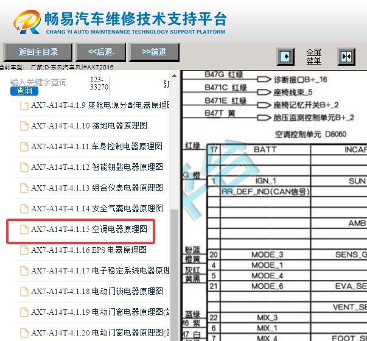This screenshot has height=341, width=367.
Task: Click the B471E 红绿 wire label
Action: (x=225, y=100)
